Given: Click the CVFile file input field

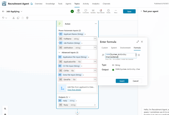Looking at the screenshot, I should click(x=77, y=70).
